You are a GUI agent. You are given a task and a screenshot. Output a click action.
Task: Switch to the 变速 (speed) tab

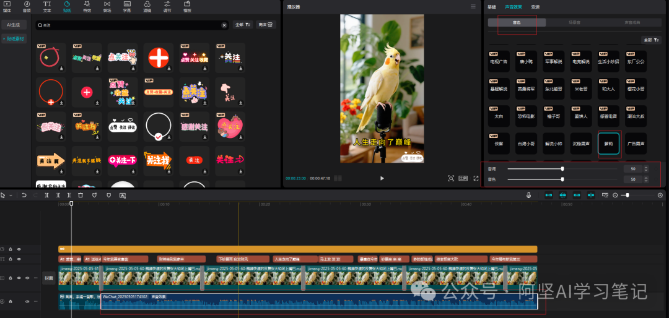coord(535,7)
